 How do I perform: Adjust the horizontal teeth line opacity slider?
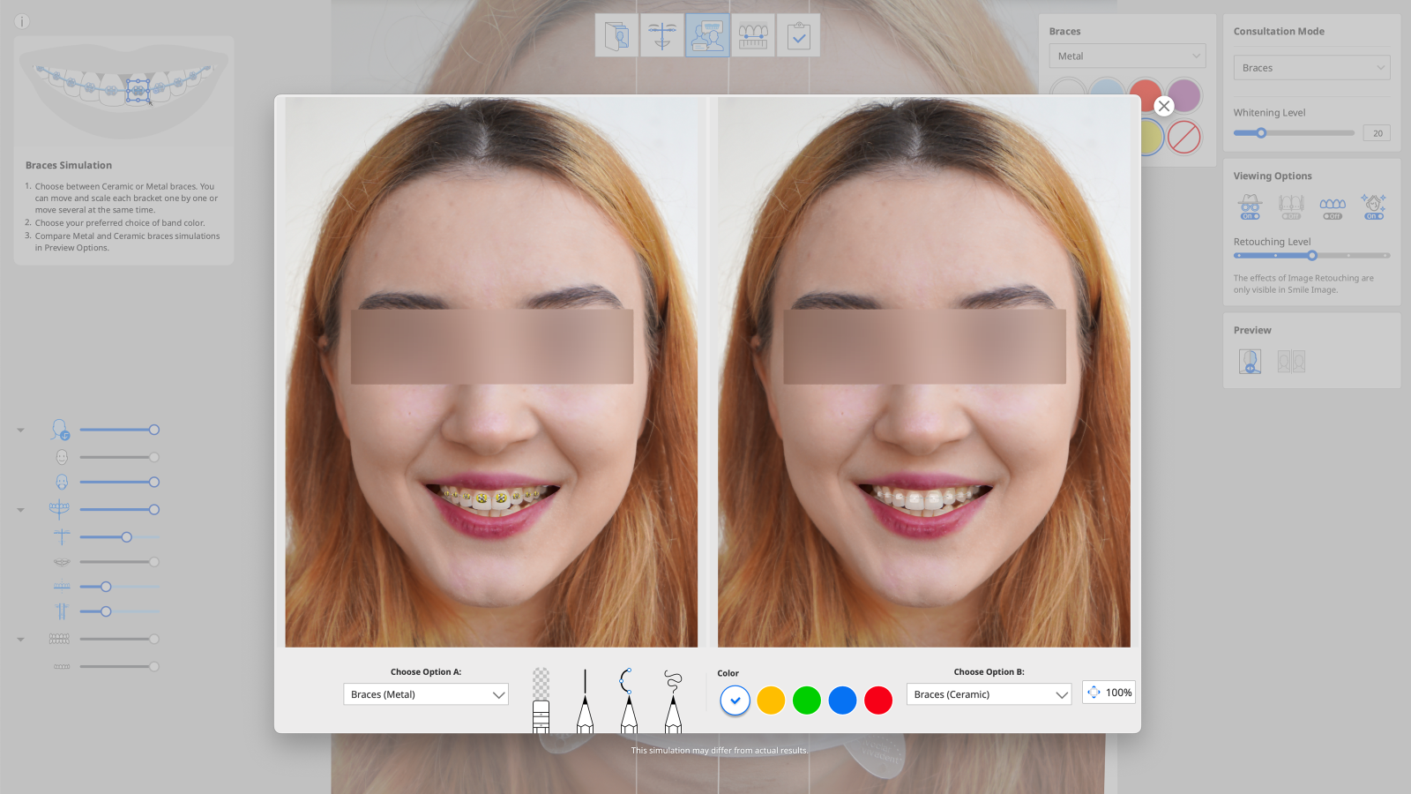point(119,587)
